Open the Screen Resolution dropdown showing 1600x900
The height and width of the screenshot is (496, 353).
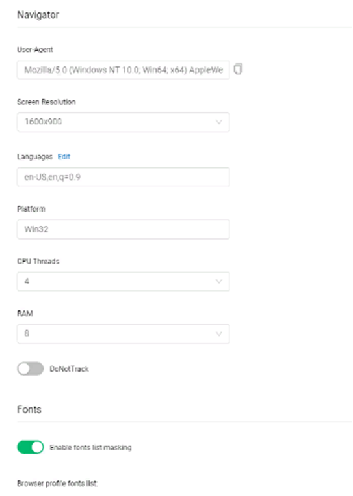point(124,122)
